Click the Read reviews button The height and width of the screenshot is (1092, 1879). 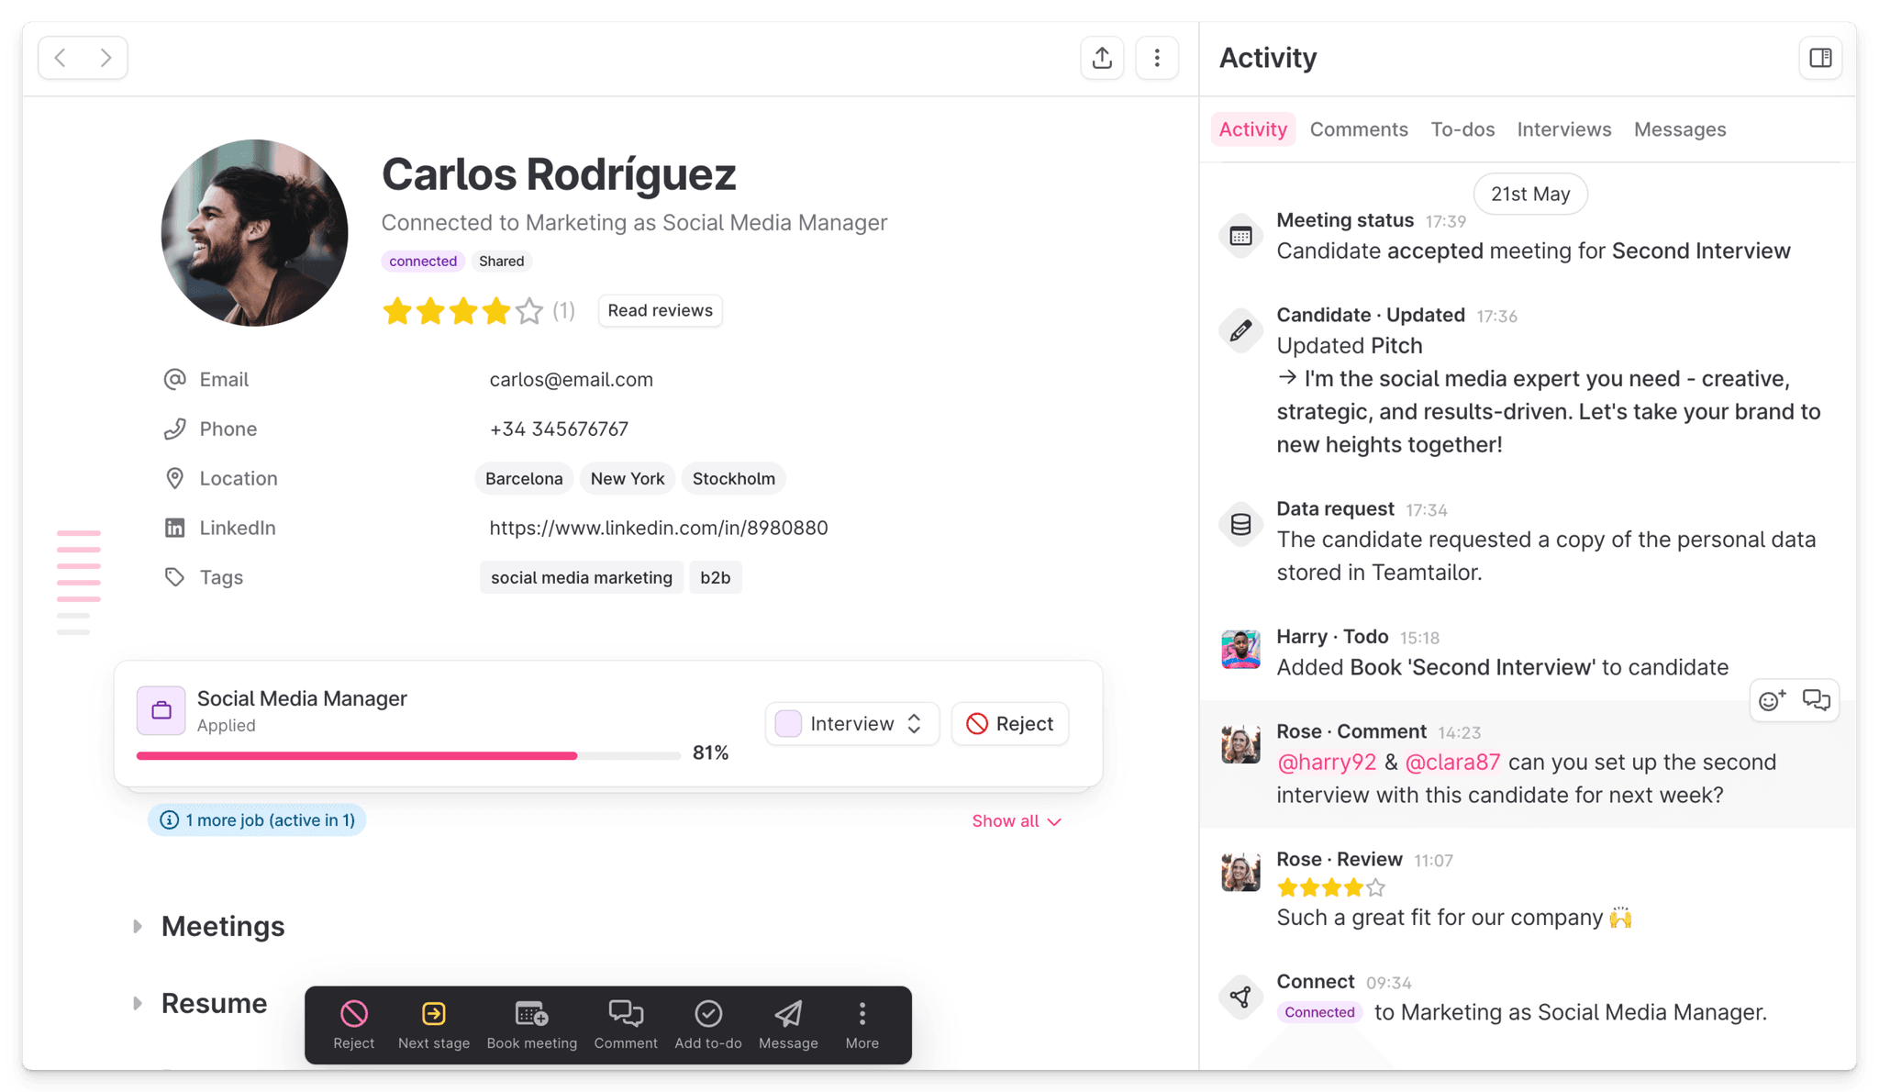click(660, 311)
